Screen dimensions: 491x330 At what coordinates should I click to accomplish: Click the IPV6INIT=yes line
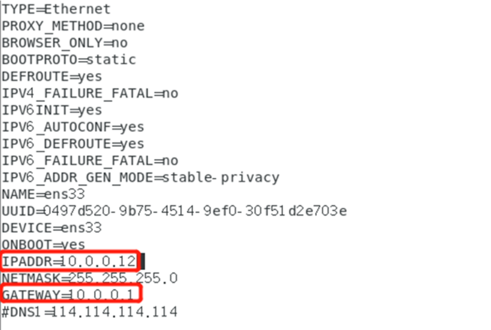[52, 110]
